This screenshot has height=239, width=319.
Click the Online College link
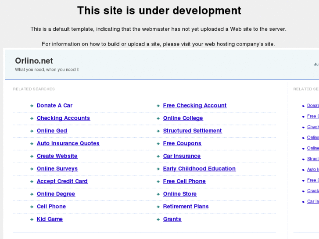pyautogui.click(x=183, y=118)
